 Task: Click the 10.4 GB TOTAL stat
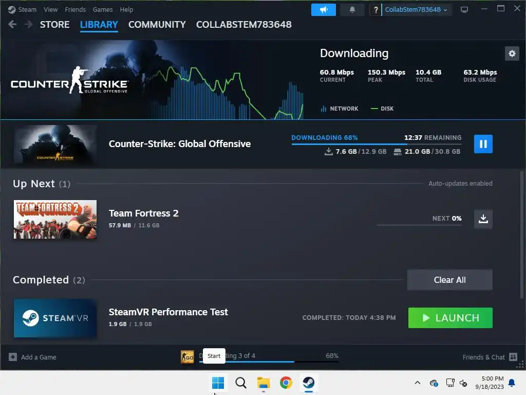tap(428, 76)
